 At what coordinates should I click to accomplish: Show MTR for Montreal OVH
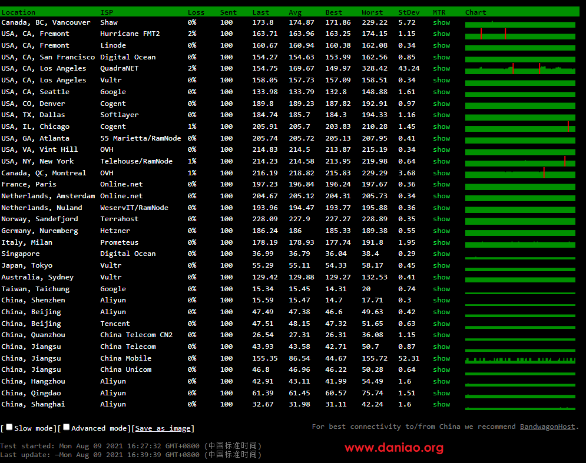[441, 173]
